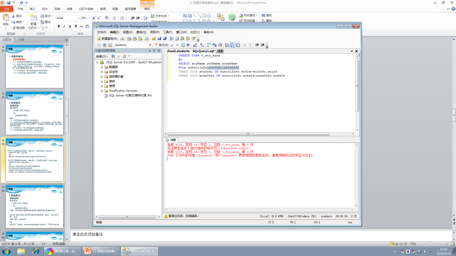456x256 pixels.
Task: Click the Object Explorer disconnect icon
Action: (113, 56)
